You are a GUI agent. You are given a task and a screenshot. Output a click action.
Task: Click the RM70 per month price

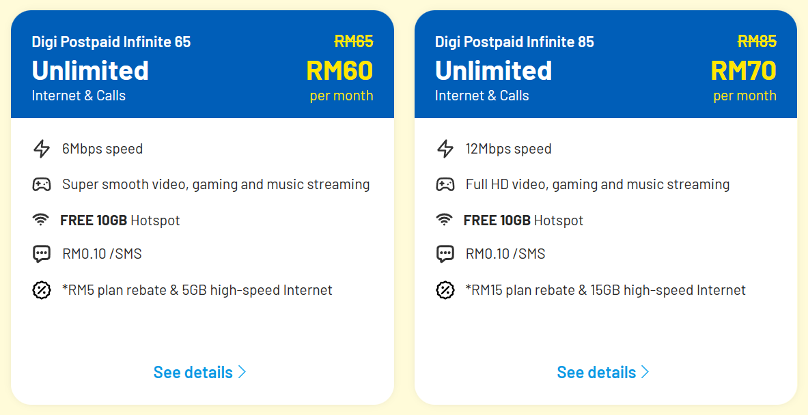743,71
